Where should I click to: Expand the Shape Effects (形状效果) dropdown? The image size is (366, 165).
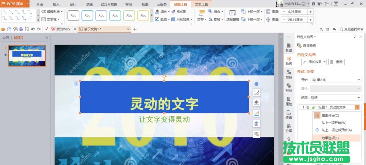(191, 19)
